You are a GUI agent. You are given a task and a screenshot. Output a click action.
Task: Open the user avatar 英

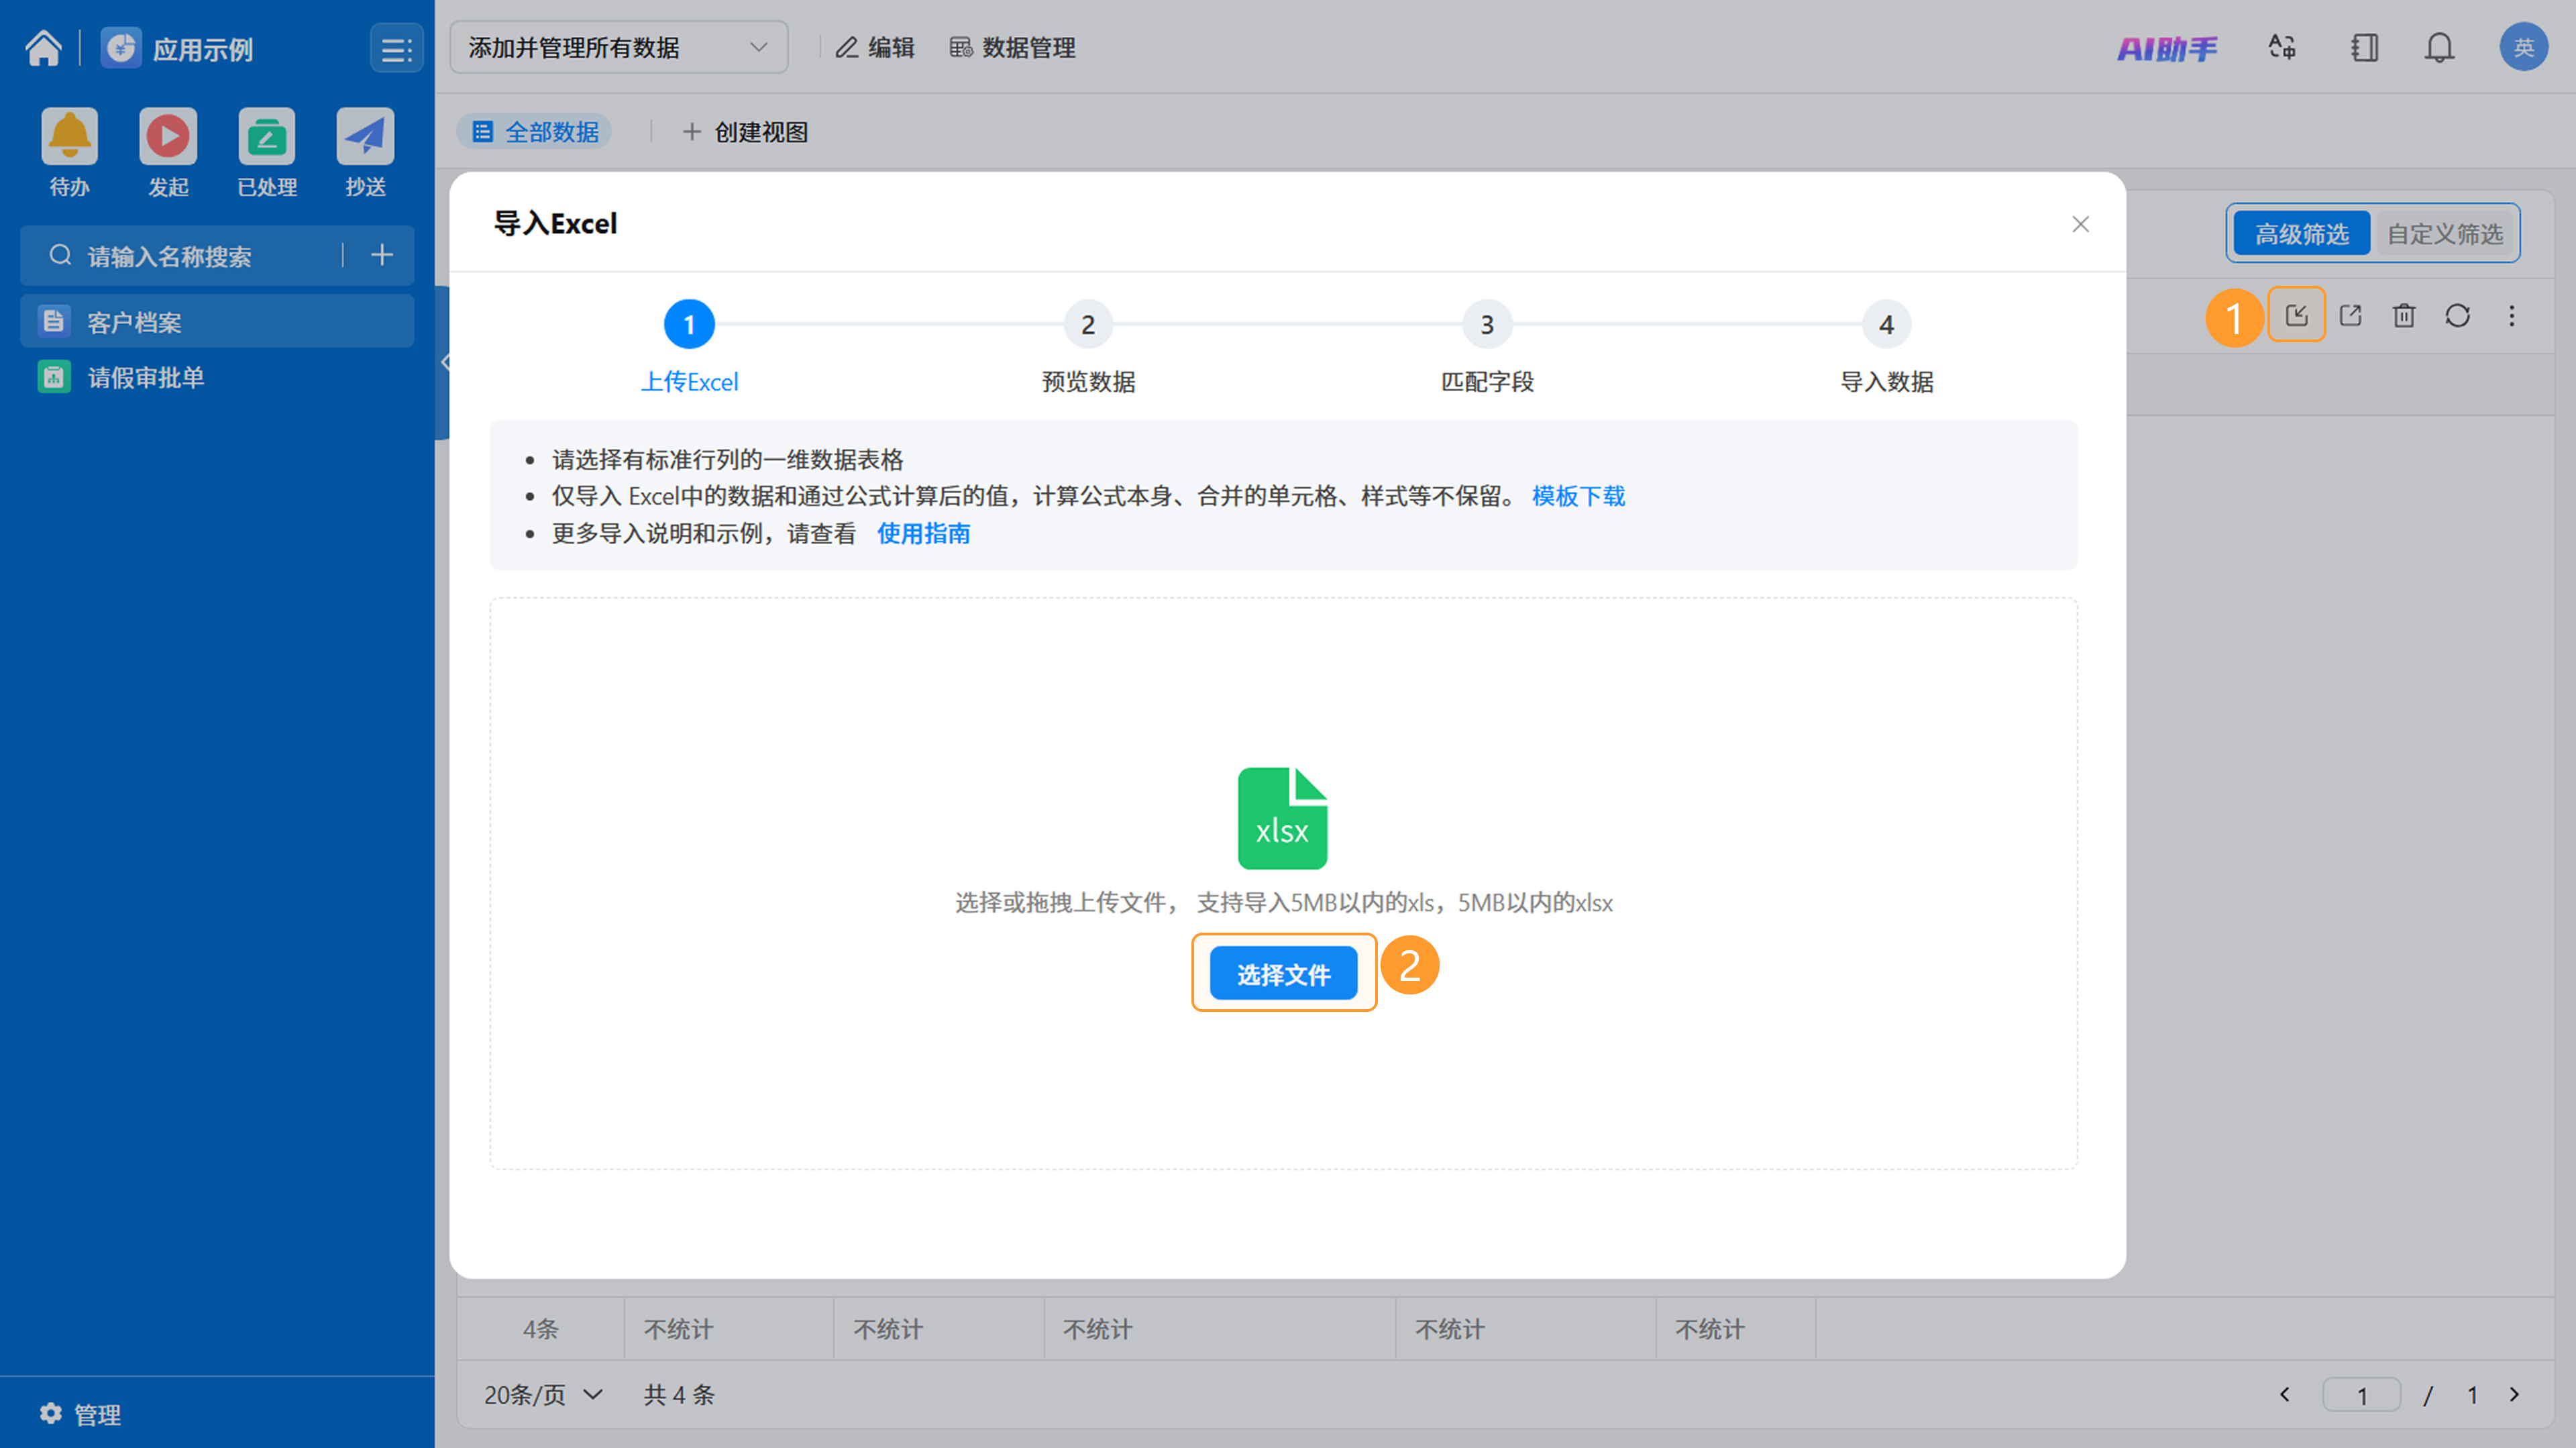[2523, 47]
